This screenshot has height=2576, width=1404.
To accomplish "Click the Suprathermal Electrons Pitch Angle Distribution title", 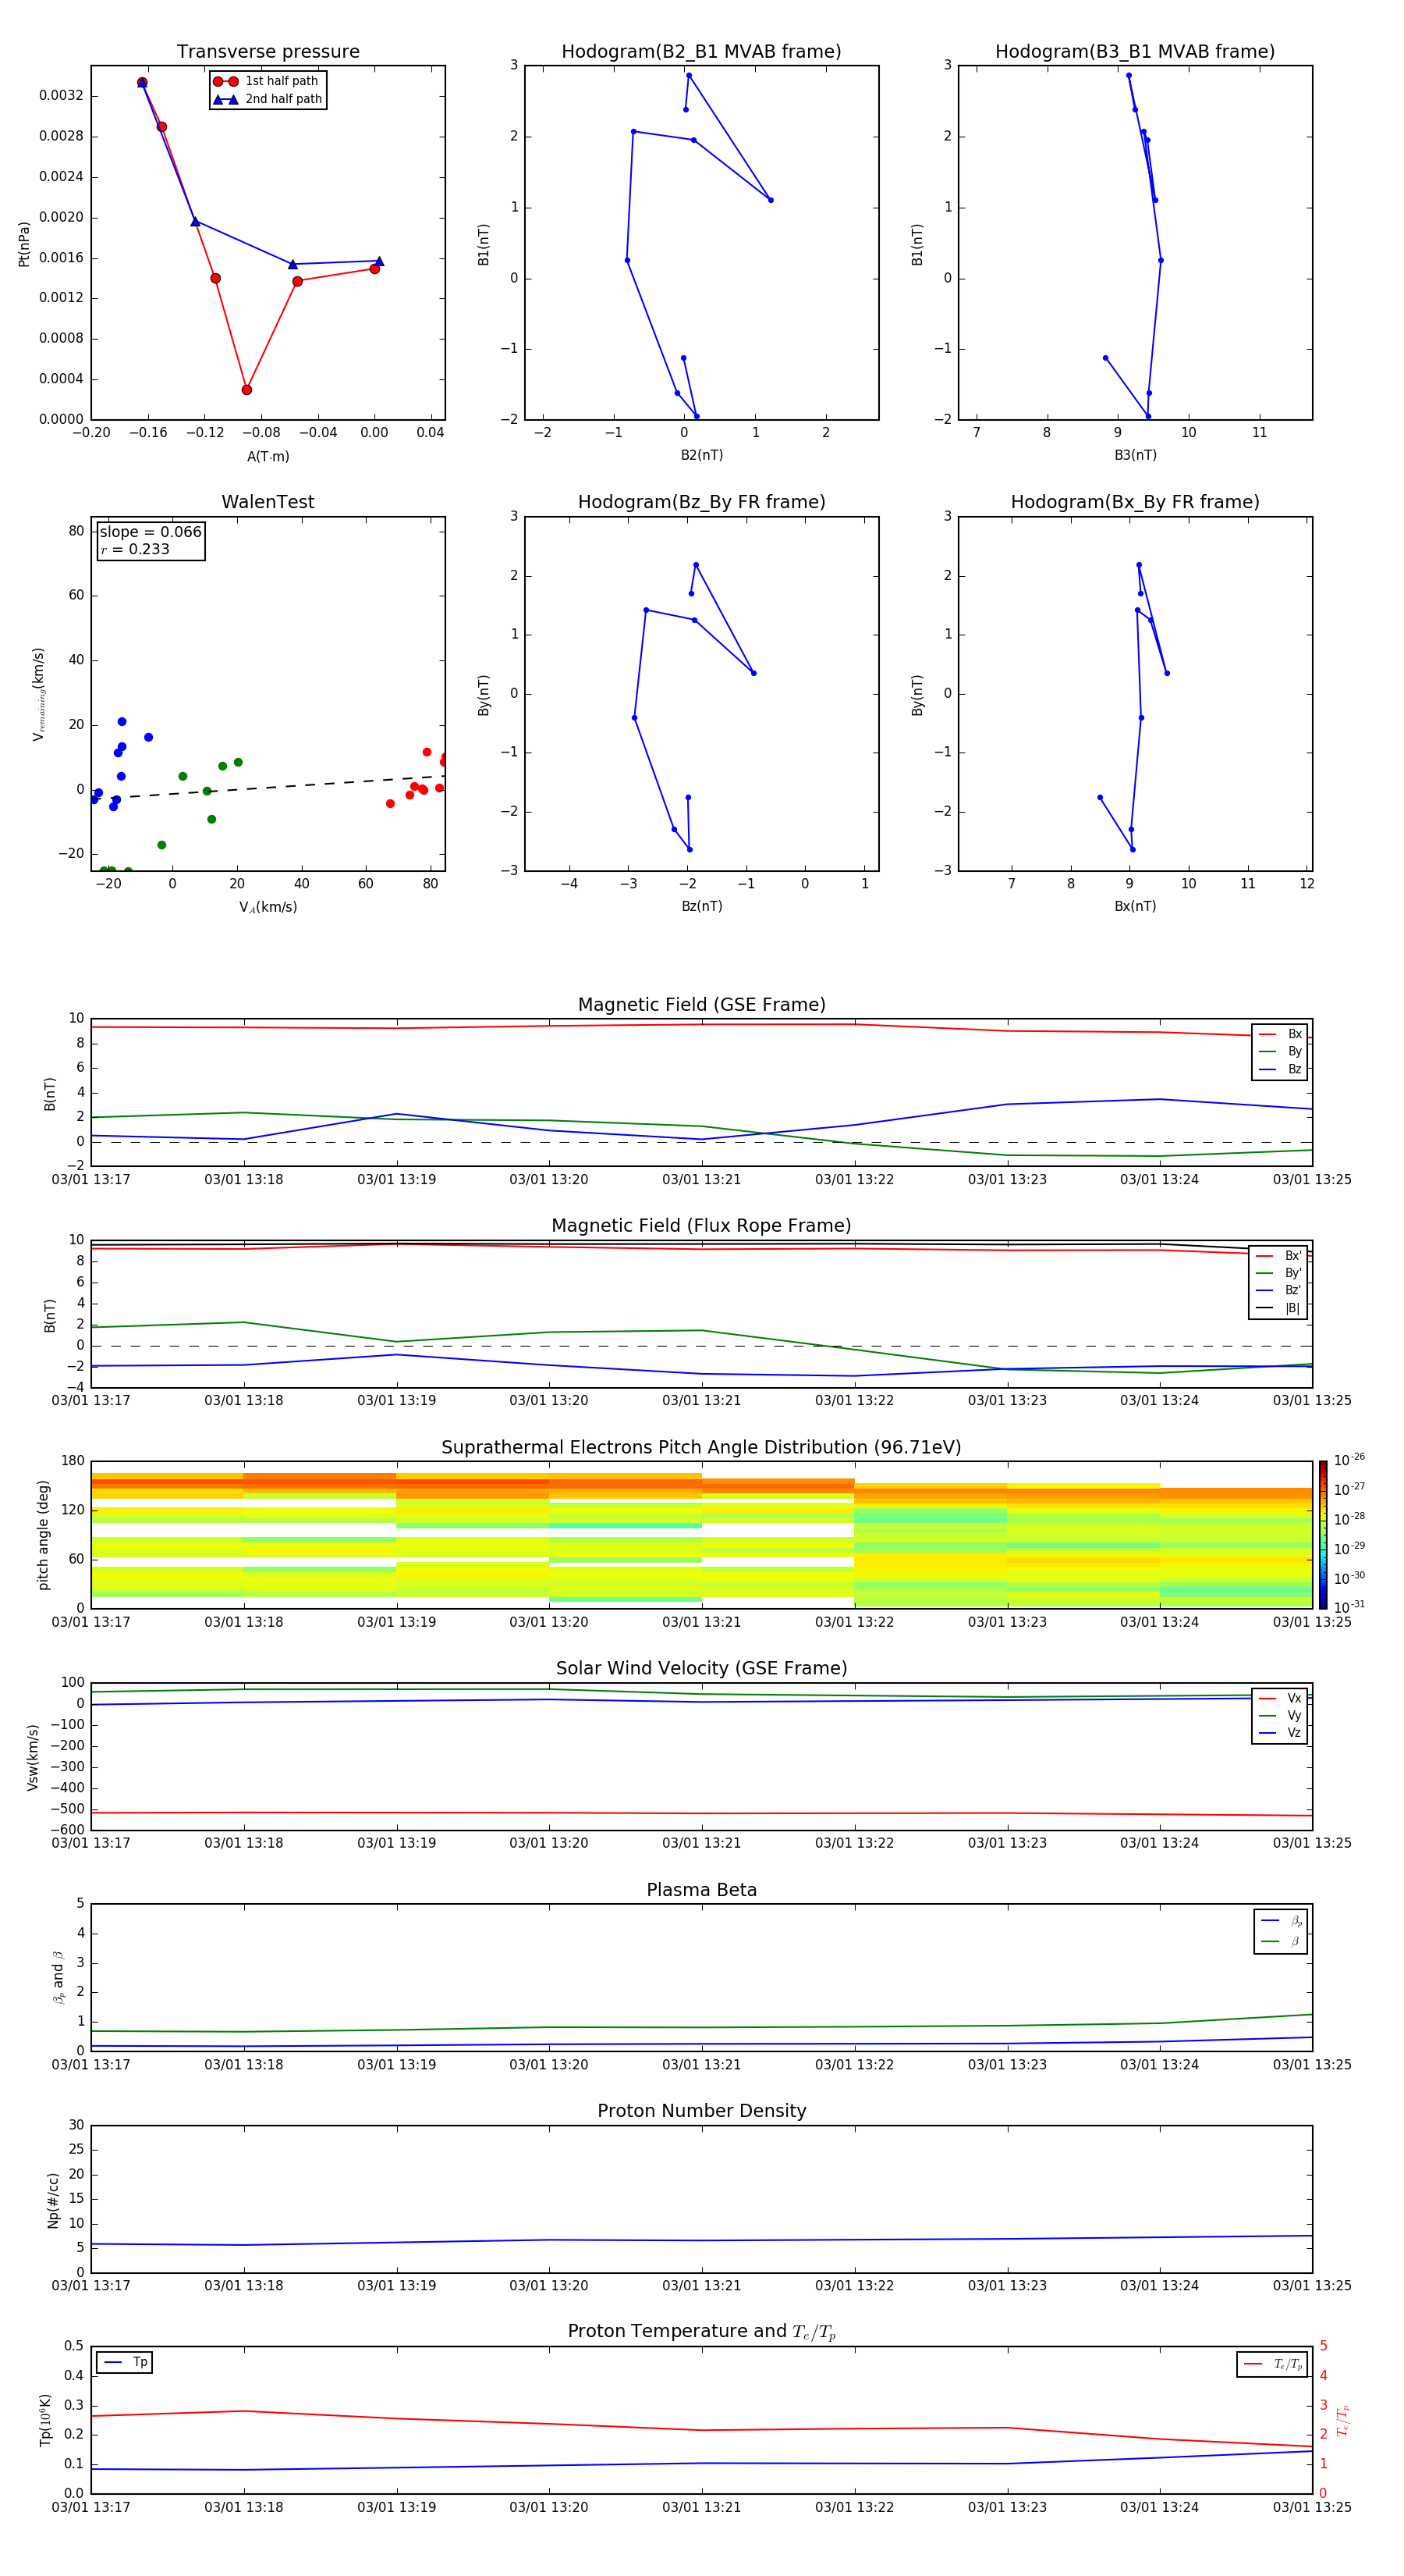I will click(x=701, y=1448).
